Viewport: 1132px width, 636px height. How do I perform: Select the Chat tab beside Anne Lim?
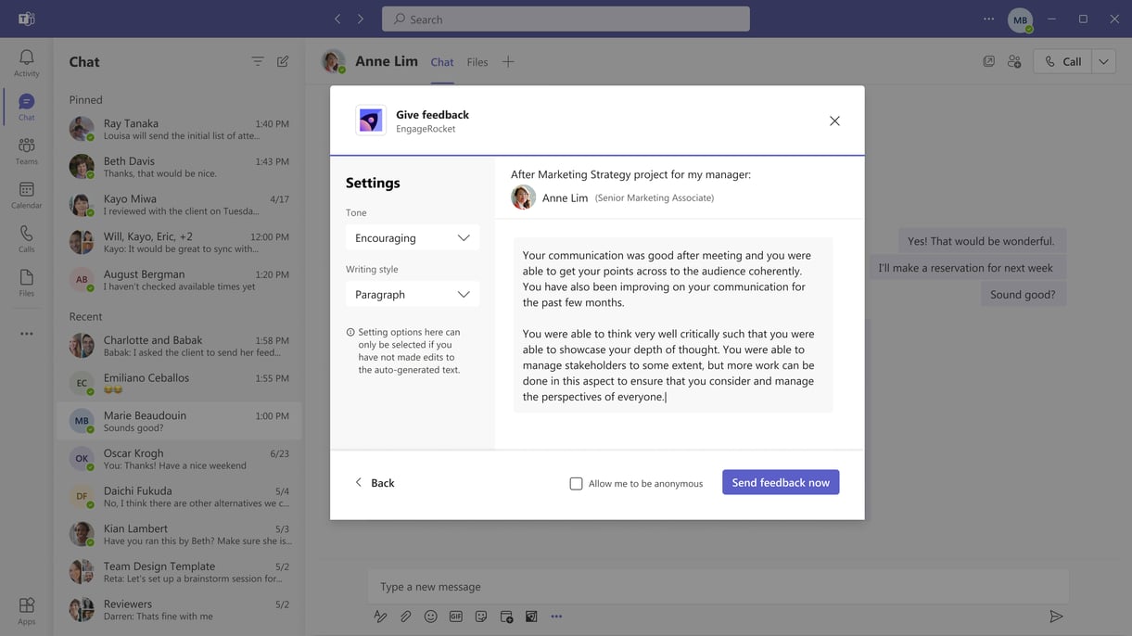(442, 62)
